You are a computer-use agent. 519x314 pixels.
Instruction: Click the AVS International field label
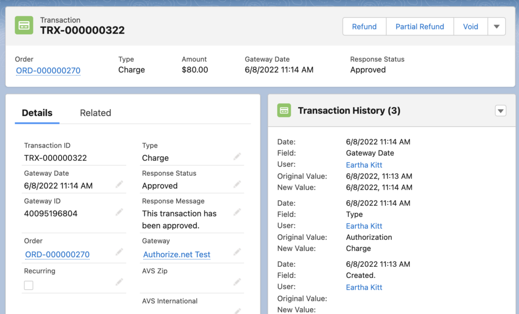coord(170,301)
